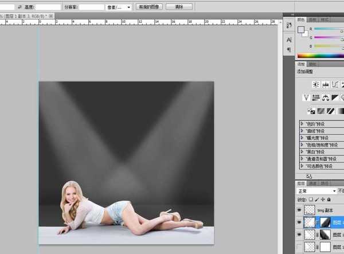Expand the '曲线' presets list

(x=302, y=131)
